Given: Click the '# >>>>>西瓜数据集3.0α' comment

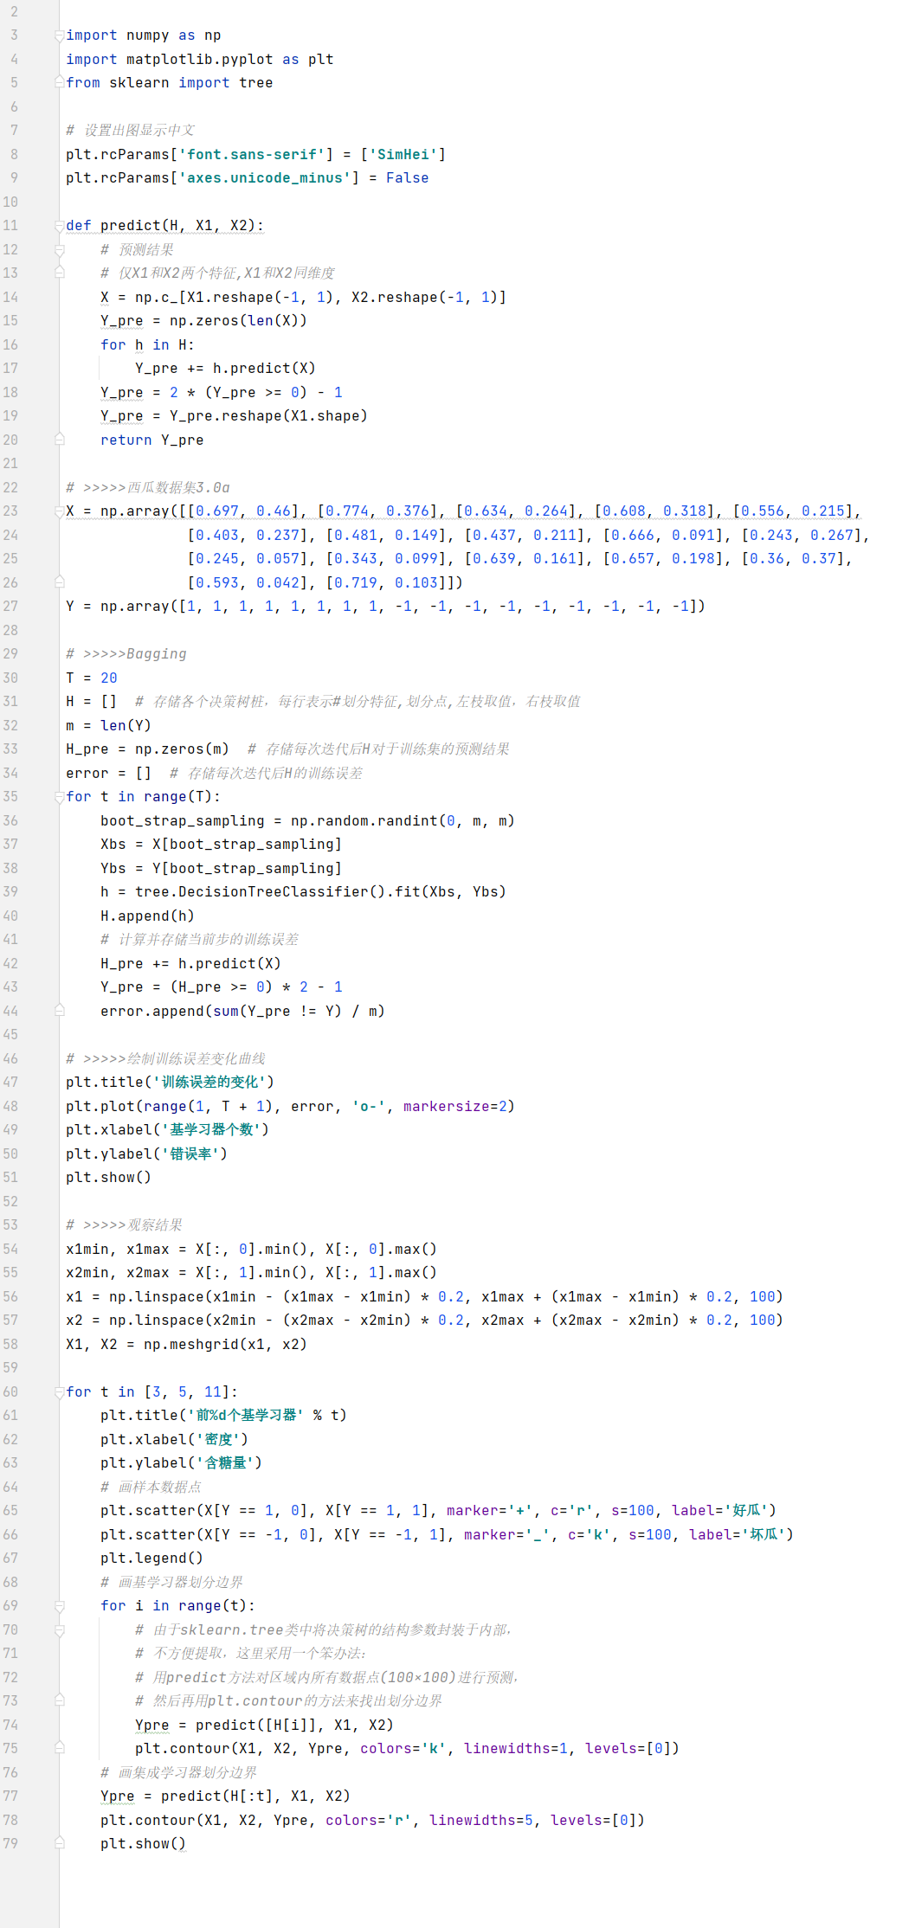Looking at the screenshot, I should tap(148, 488).
